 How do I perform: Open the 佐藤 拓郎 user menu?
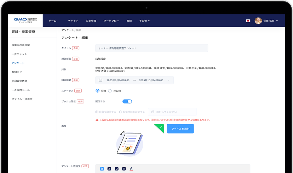[271, 21]
